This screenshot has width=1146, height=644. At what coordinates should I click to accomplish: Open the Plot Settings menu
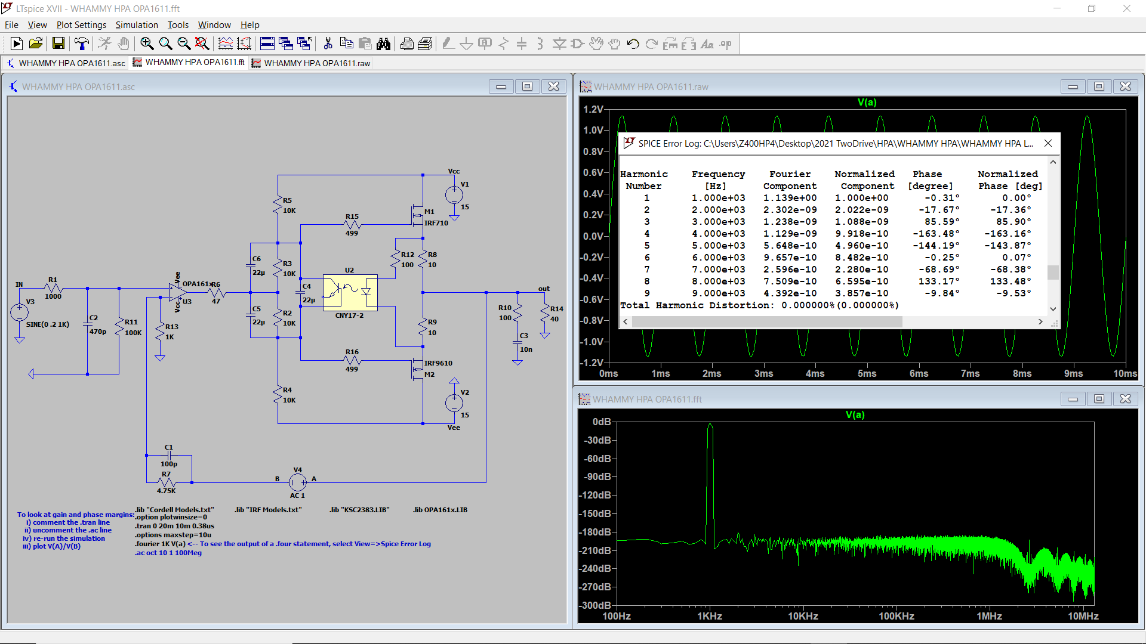[81, 25]
